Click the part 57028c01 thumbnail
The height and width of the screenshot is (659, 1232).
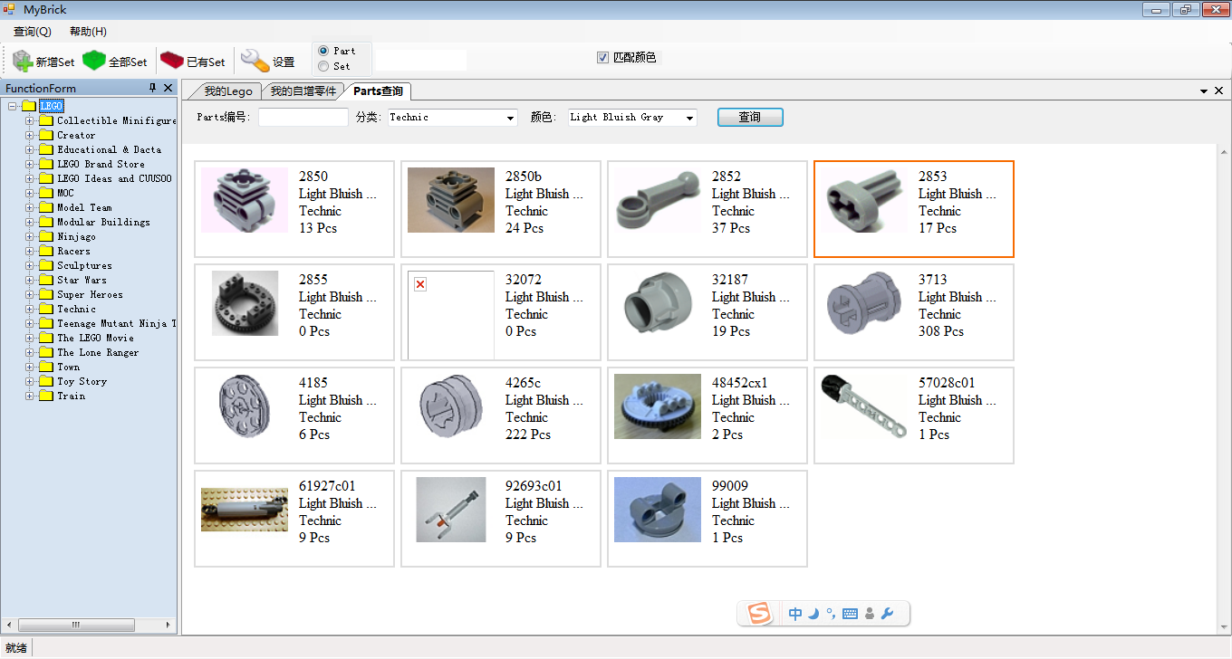click(864, 406)
